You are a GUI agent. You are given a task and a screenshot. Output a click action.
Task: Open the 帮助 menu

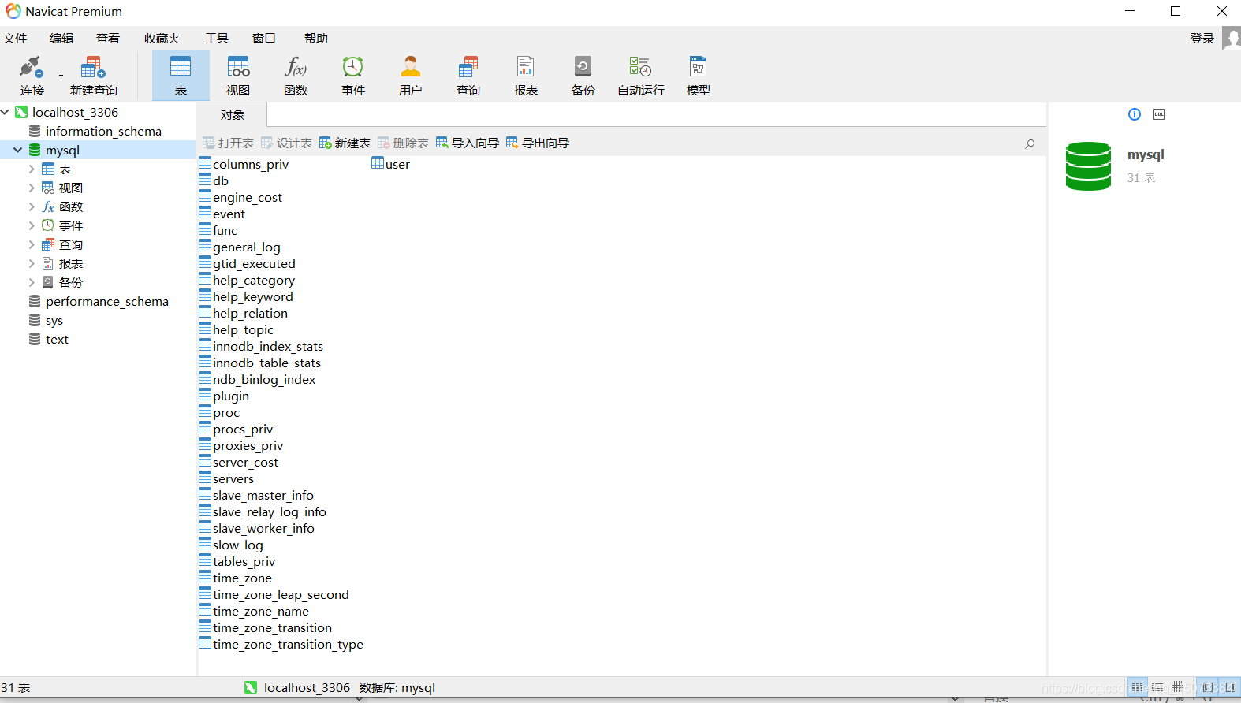tap(316, 38)
